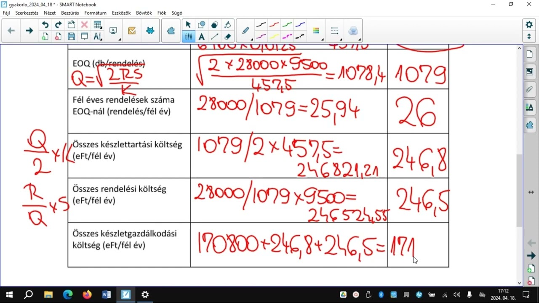
Task: Move sidebar with the double-headed arrow
Action: (531, 192)
